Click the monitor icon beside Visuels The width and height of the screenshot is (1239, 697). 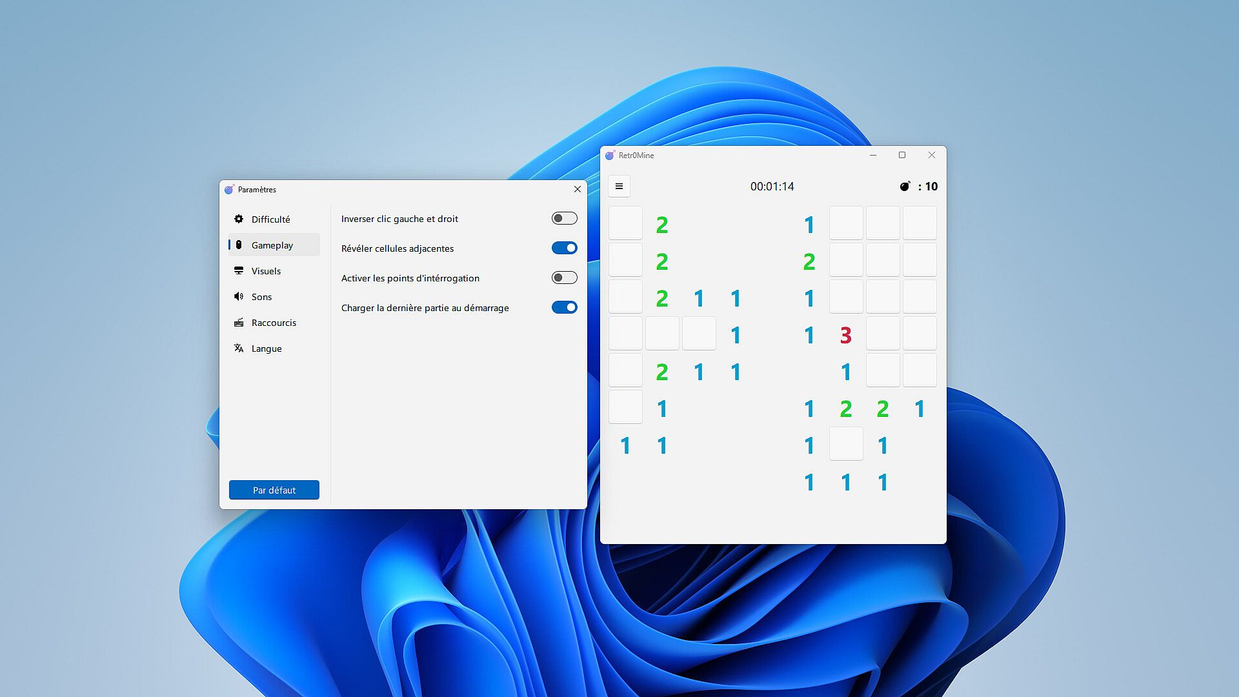click(239, 271)
